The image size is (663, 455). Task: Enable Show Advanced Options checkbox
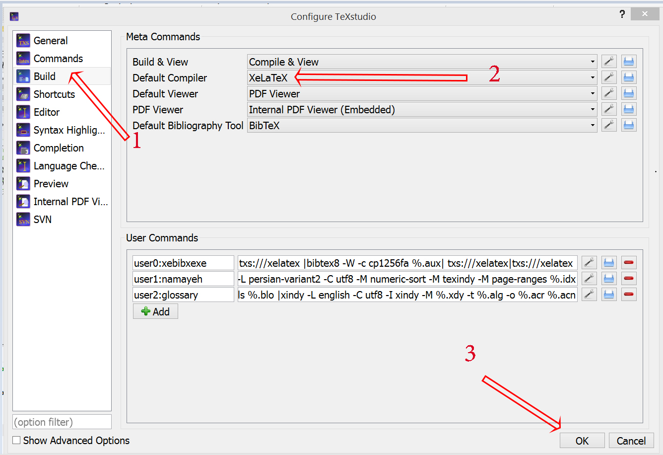click(x=17, y=440)
